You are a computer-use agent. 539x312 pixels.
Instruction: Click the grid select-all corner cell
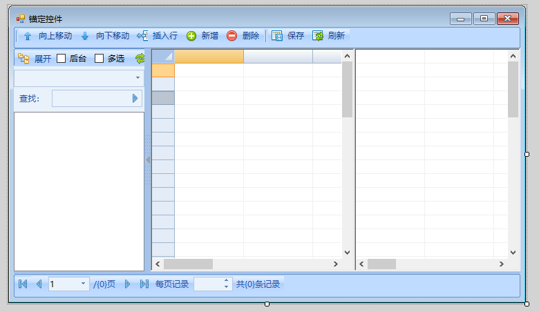163,57
